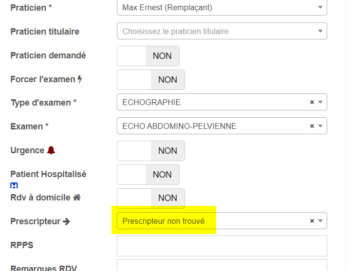
Task: Click into the RPPS input field
Action: click(222, 246)
